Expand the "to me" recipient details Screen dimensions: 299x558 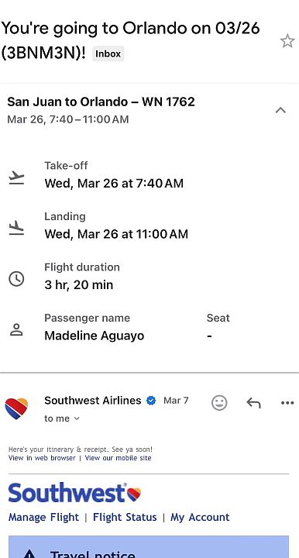click(x=62, y=418)
